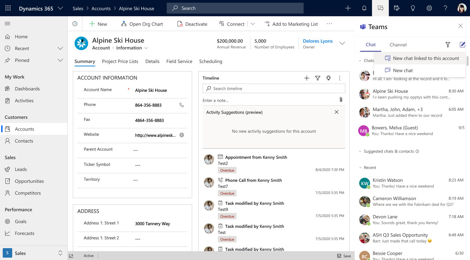The height and width of the screenshot is (260, 470).
Task: Expand the Dynamics 365 app dropdown
Action: [x=60, y=8]
